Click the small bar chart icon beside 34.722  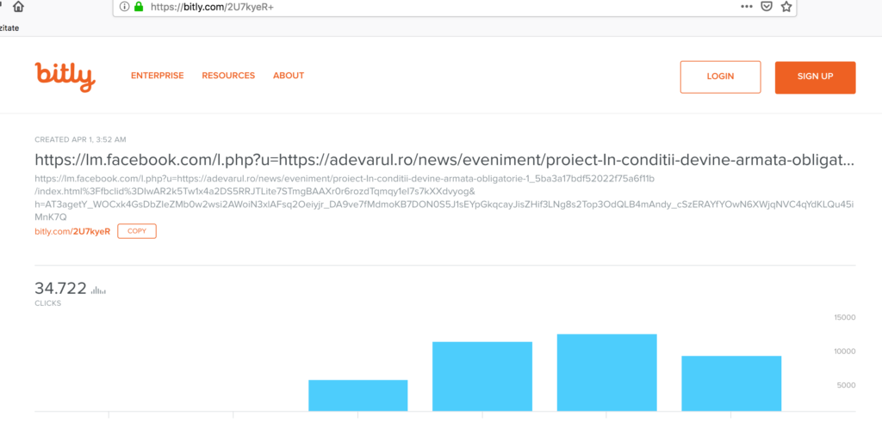pos(98,291)
